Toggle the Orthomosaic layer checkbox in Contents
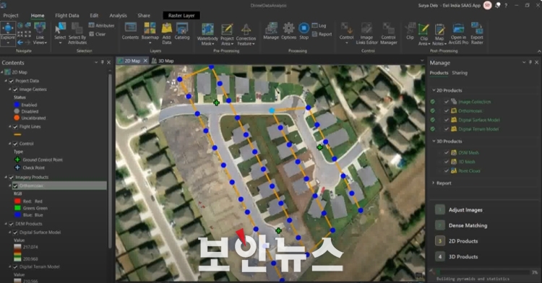Screen dimensions: 542x283 [15, 186]
